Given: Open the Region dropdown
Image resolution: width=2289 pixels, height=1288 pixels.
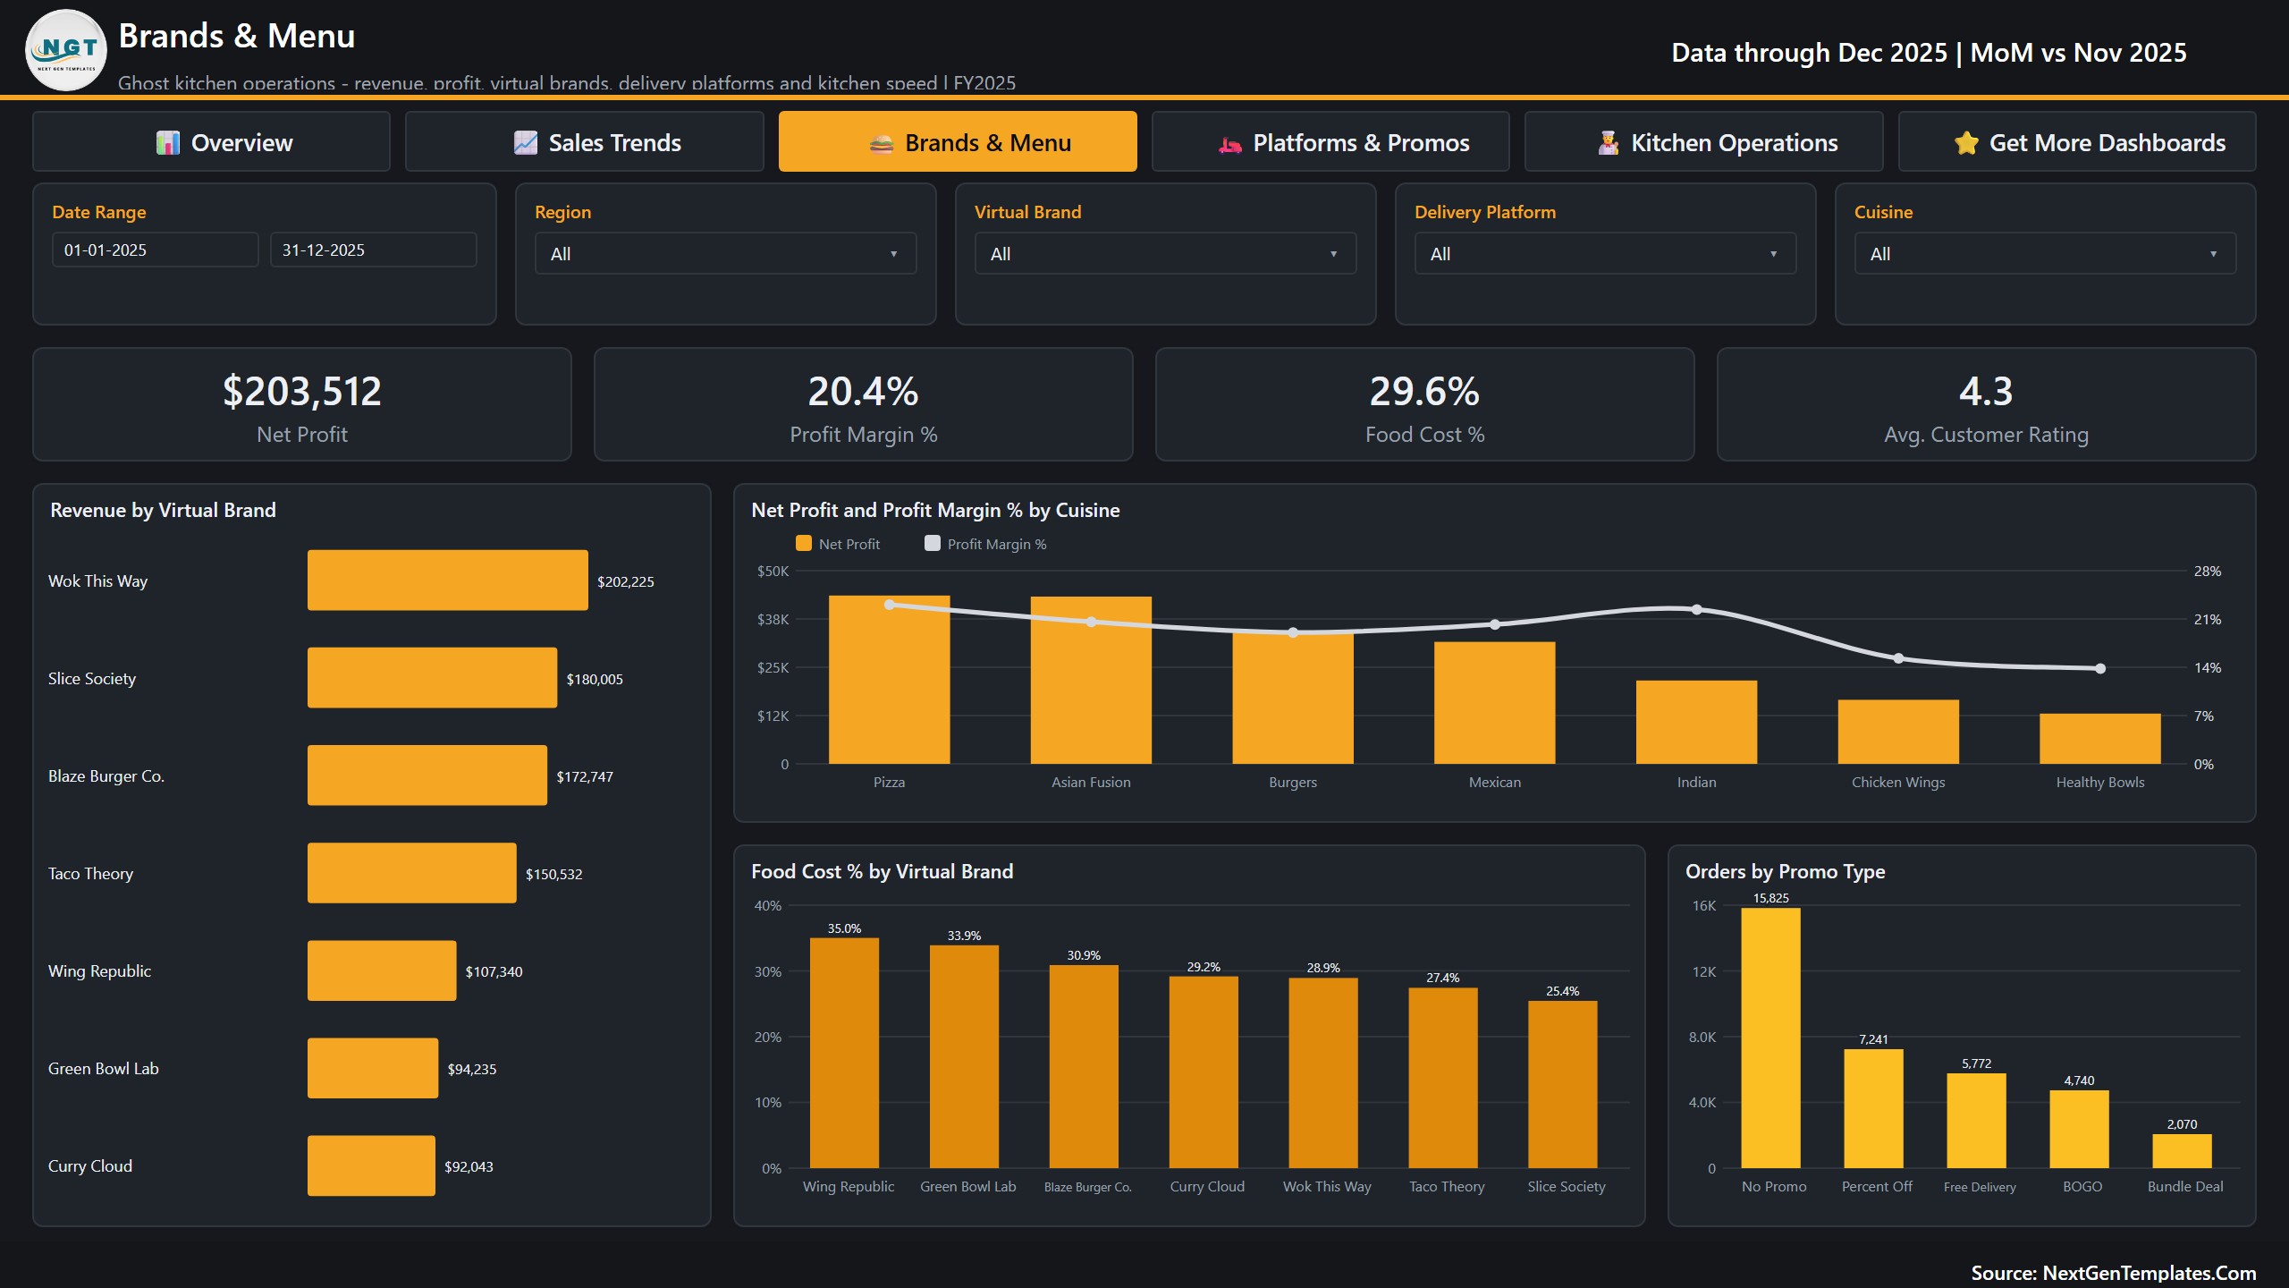Looking at the screenshot, I should tap(726, 254).
